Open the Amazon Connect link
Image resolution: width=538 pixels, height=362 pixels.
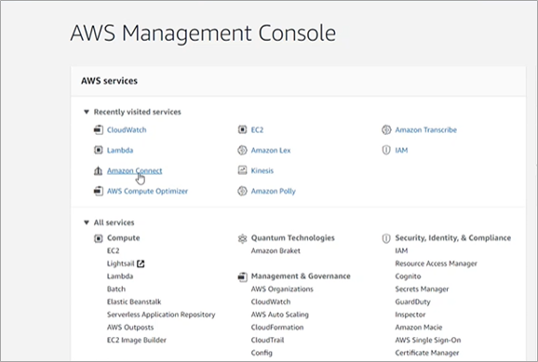pos(134,170)
